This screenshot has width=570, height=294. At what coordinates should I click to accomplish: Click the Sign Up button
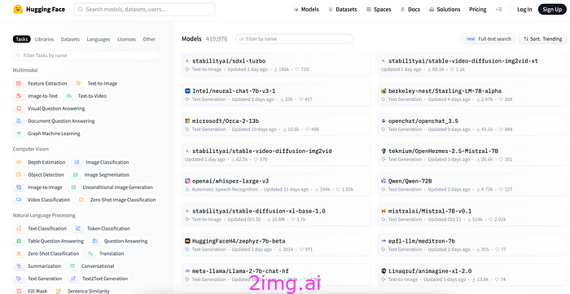(x=552, y=10)
